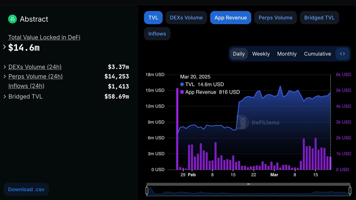Click the green Abstract chain logo icon

coord(13,19)
